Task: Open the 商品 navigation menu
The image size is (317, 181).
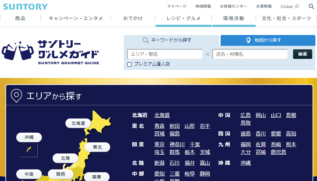Action: tap(20, 18)
